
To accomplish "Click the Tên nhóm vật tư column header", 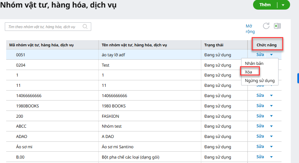I will (134, 45).
